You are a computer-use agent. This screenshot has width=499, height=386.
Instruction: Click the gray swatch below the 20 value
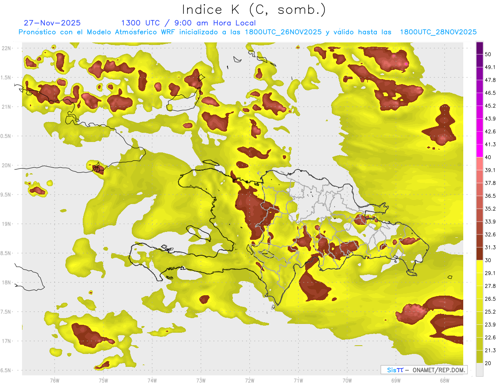[x=479, y=370]
